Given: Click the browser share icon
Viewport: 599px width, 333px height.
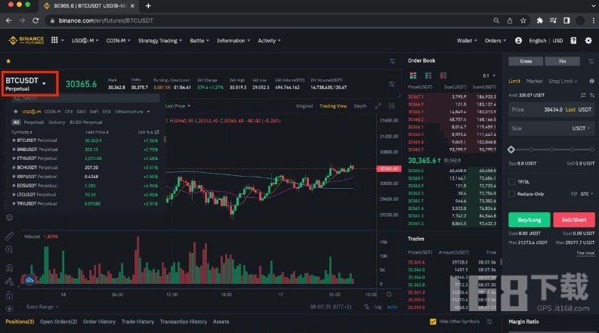Looking at the screenshot, I should coord(510,20).
